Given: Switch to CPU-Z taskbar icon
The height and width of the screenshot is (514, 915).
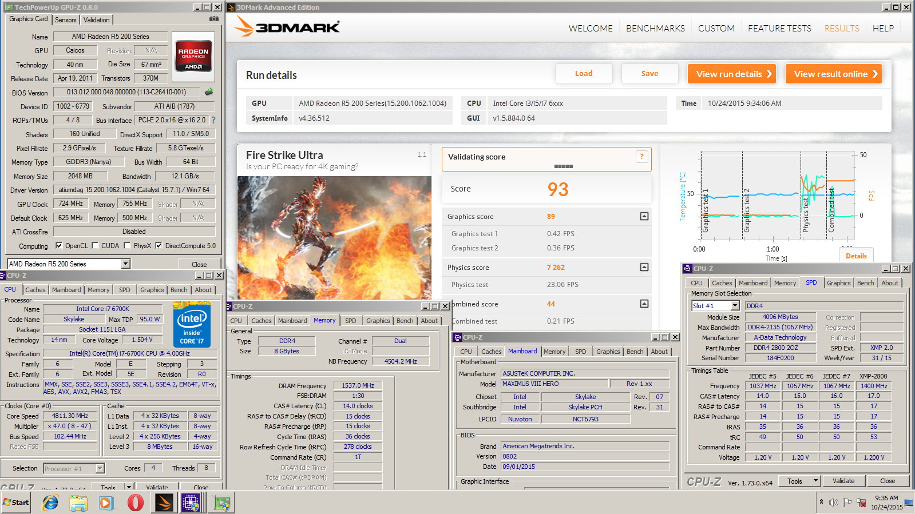Looking at the screenshot, I should (190, 503).
